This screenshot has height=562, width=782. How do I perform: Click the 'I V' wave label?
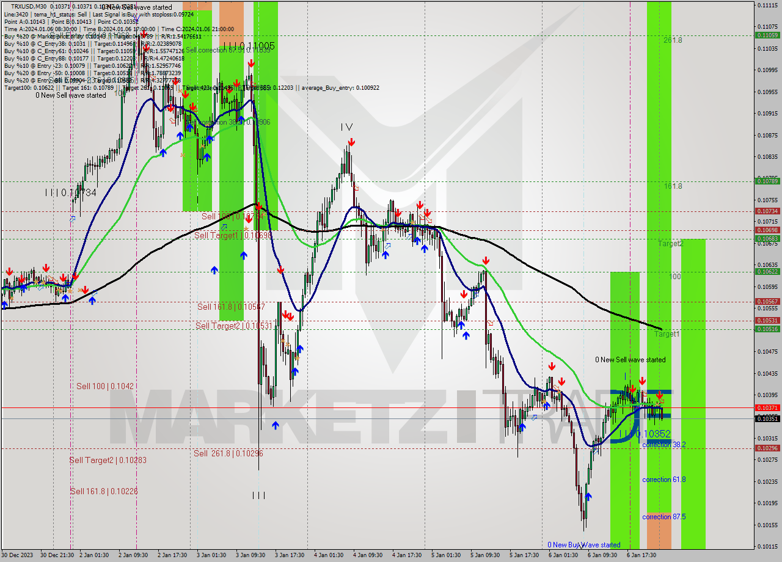tap(346, 127)
